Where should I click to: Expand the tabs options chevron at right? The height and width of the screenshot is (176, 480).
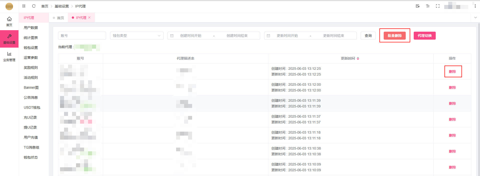point(475,17)
